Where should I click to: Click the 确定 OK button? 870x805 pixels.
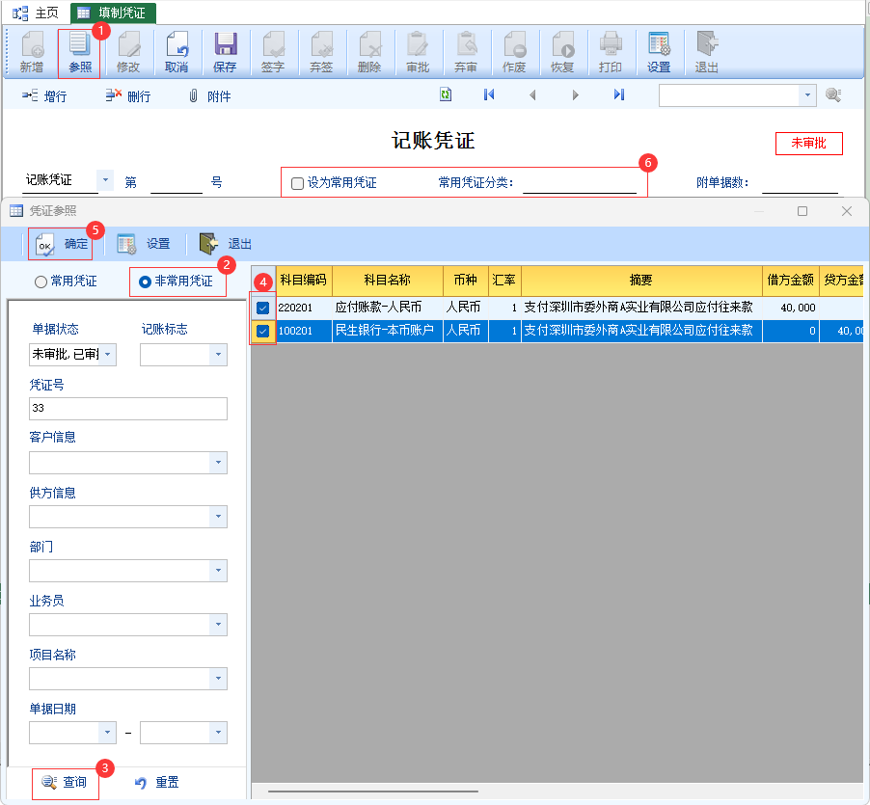click(x=65, y=244)
